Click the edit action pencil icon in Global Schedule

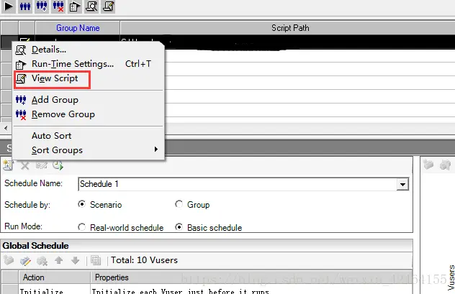click(x=25, y=261)
